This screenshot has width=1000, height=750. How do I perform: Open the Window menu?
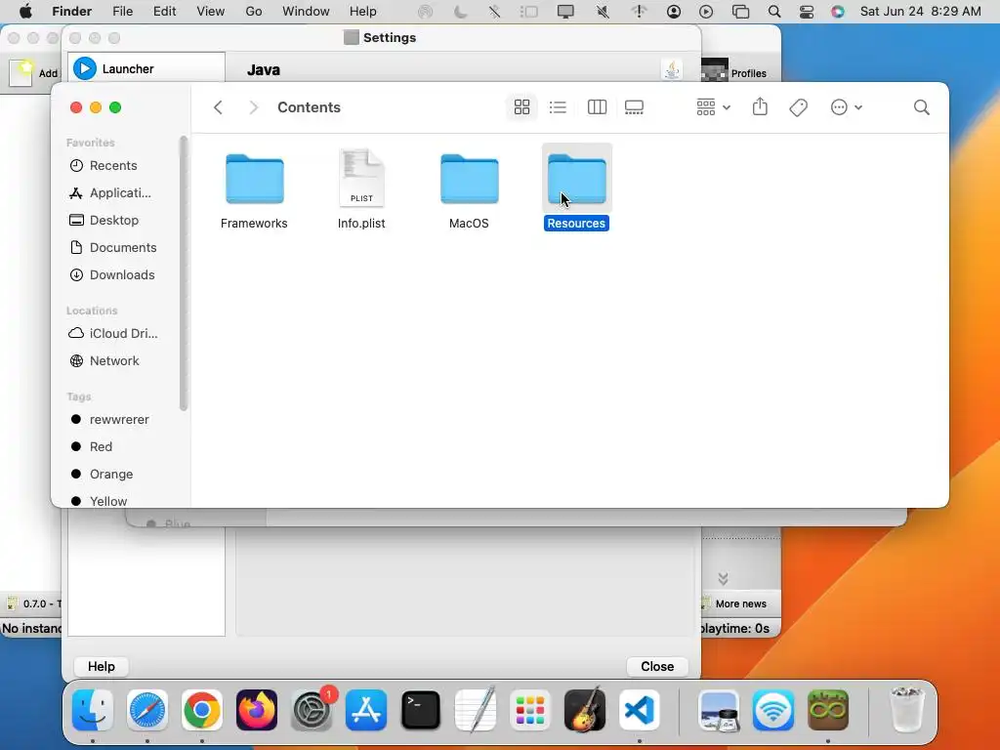pyautogui.click(x=306, y=12)
